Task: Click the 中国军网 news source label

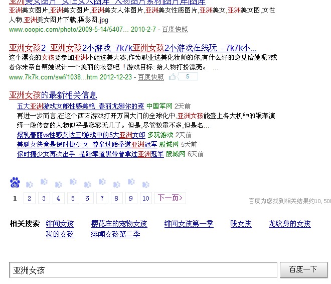Action: [x=159, y=106]
